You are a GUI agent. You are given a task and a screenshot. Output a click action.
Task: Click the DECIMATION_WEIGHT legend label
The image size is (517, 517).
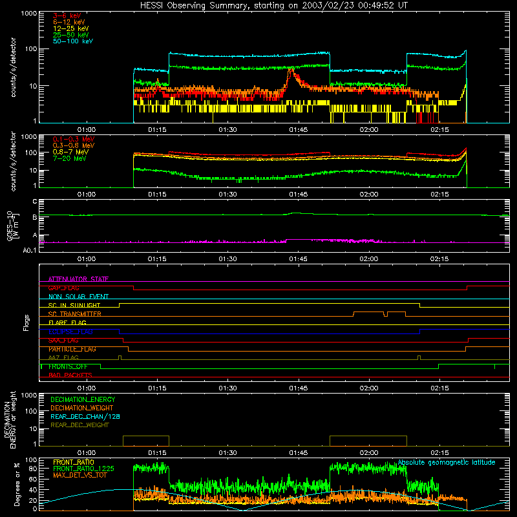pos(82,408)
